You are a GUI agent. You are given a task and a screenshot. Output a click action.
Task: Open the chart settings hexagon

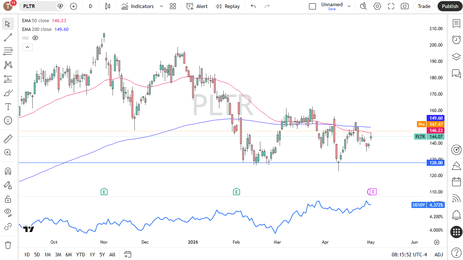pos(377,6)
